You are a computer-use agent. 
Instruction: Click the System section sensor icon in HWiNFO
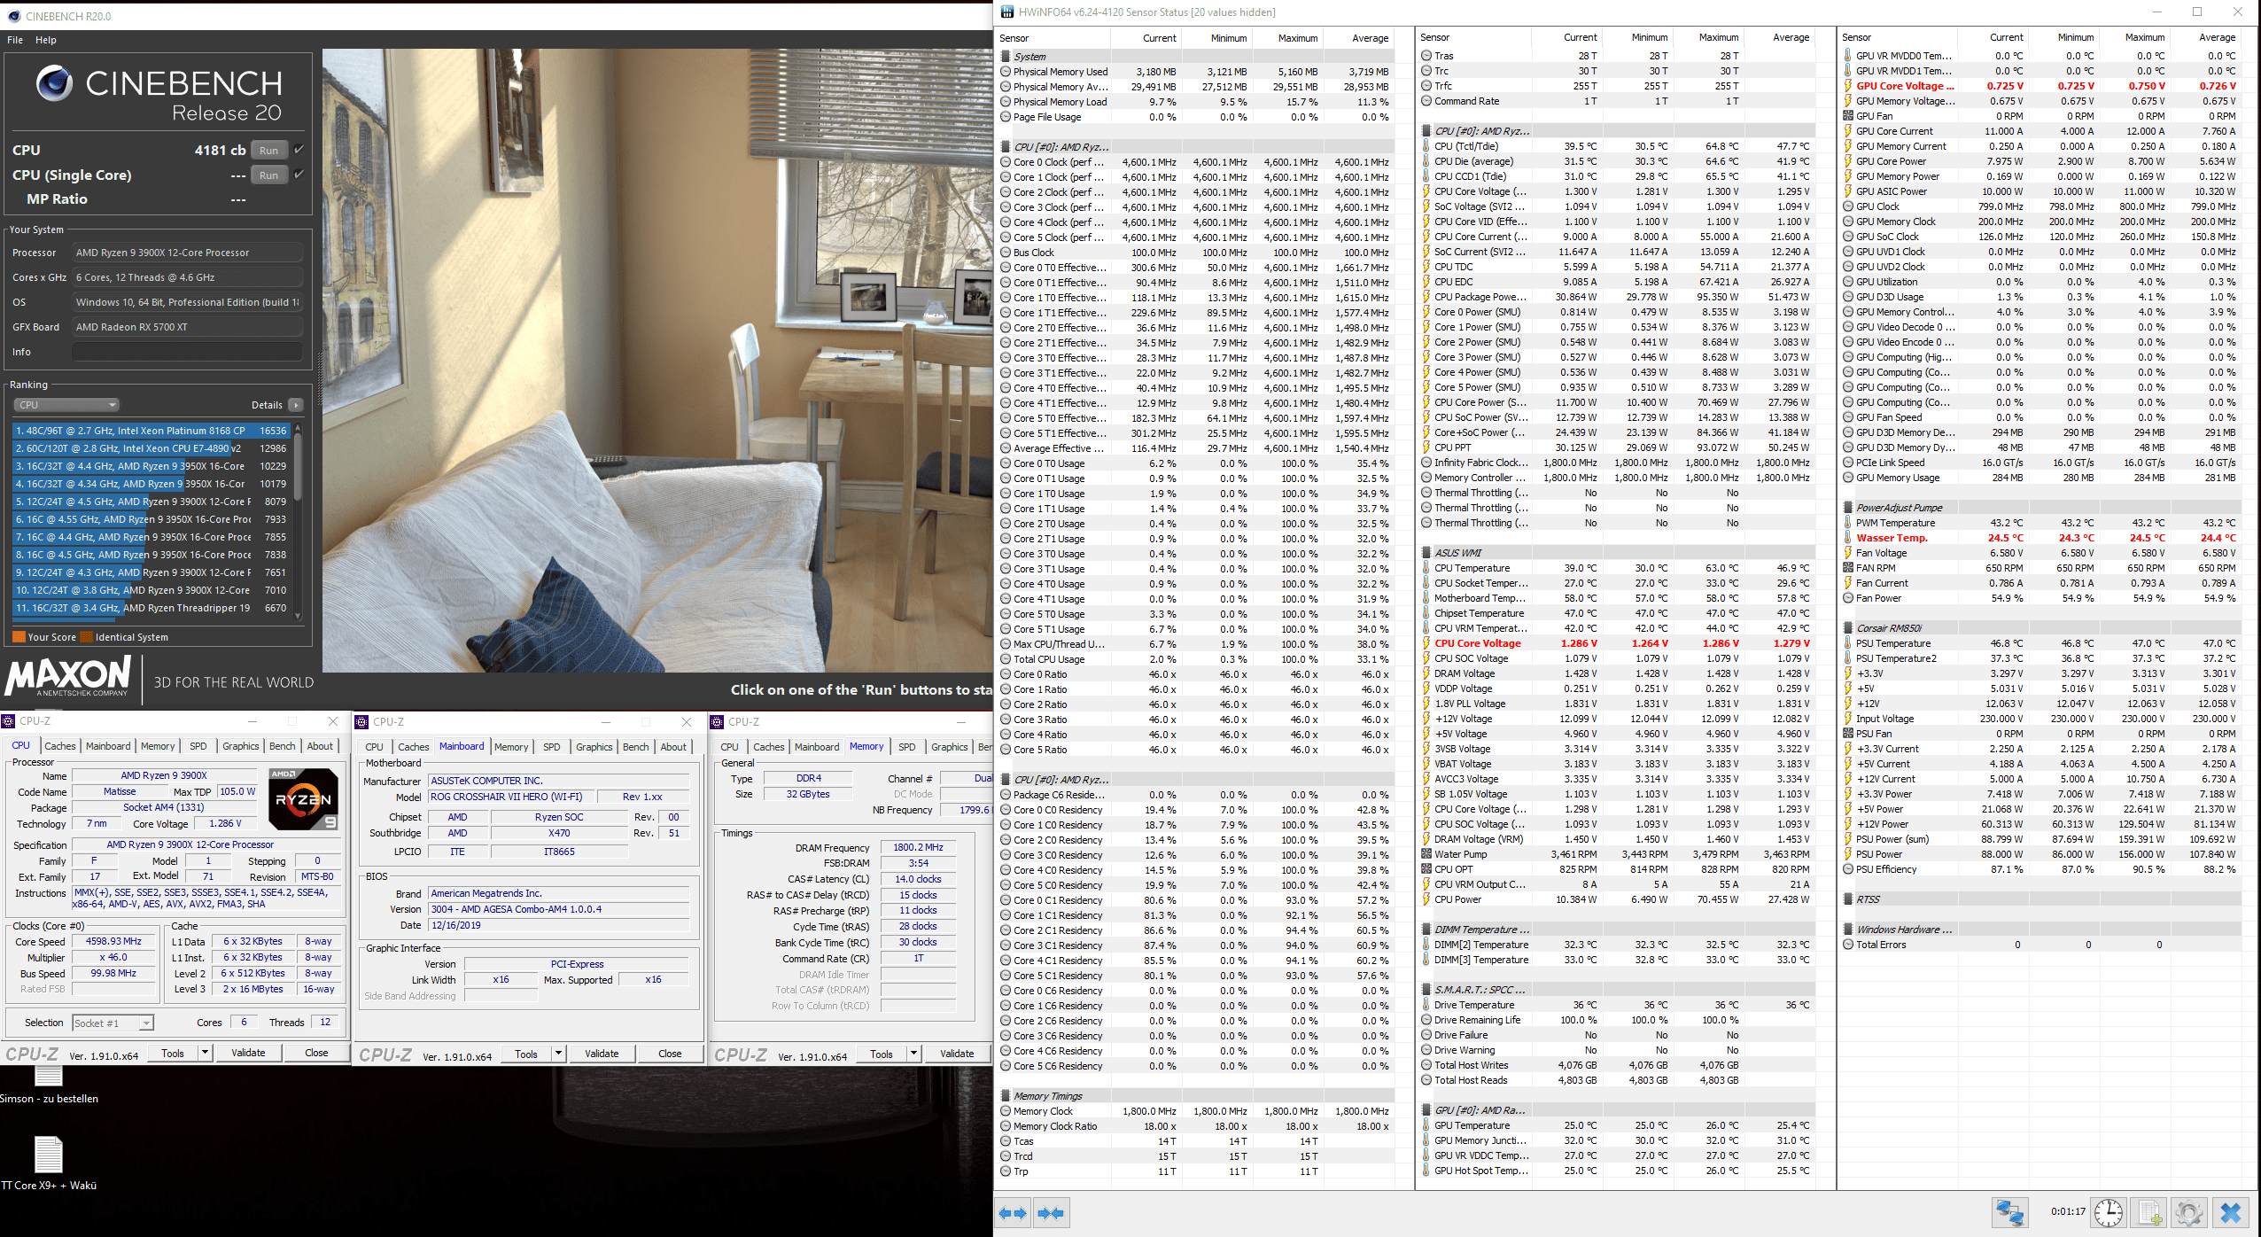(x=1006, y=57)
